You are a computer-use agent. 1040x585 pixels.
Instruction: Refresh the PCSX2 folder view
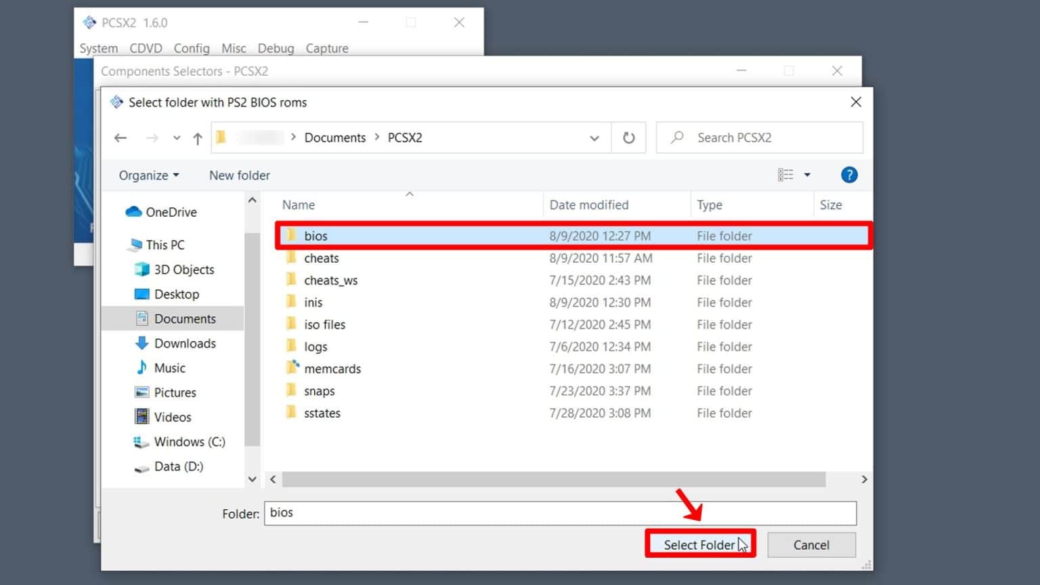pyautogui.click(x=628, y=137)
